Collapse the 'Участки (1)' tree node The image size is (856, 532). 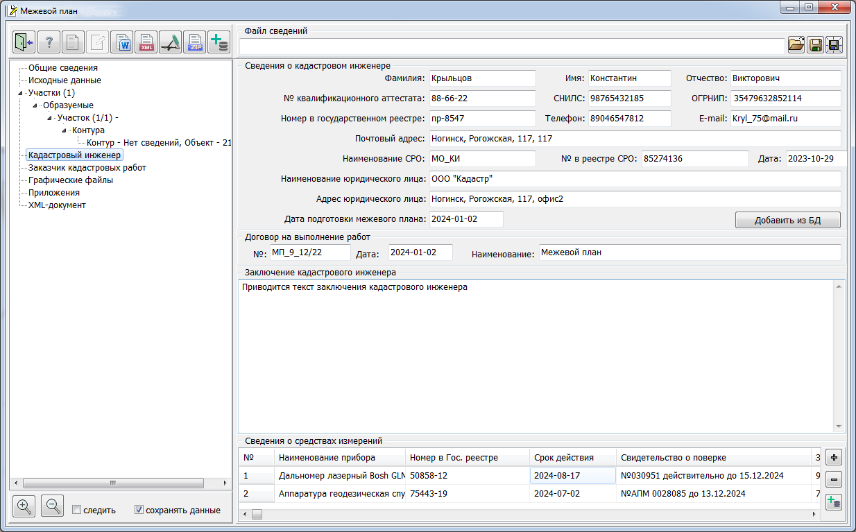pyautogui.click(x=20, y=93)
